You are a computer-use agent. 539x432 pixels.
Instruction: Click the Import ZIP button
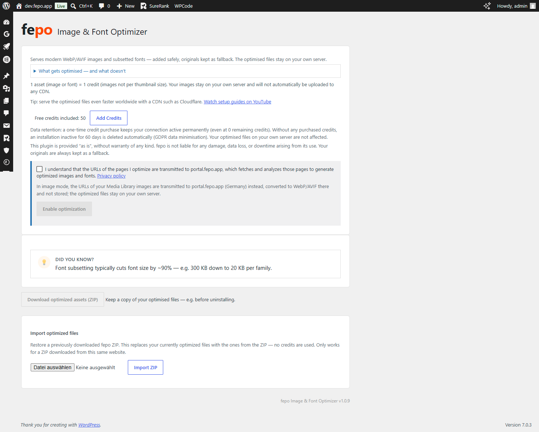[x=146, y=367]
